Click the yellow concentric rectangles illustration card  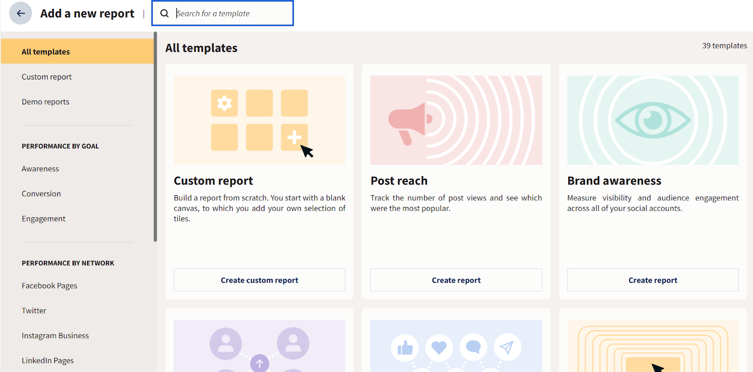pyautogui.click(x=653, y=346)
